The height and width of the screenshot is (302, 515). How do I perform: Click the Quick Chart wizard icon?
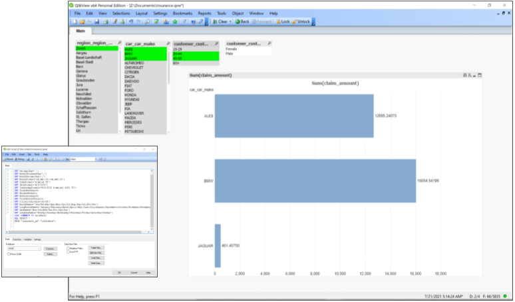(x=166, y=22)
